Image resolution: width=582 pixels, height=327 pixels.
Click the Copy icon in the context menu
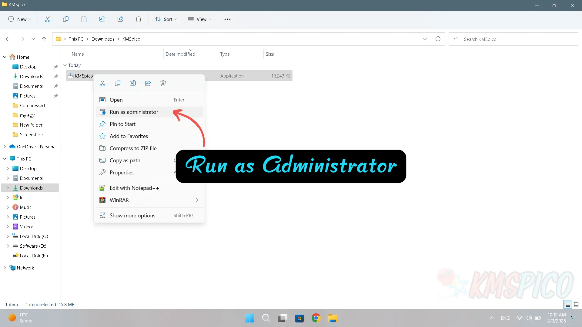click(118, 83)
